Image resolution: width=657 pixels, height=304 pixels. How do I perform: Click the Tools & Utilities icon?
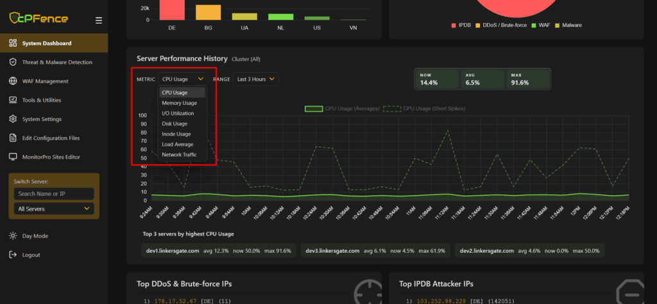pyautogui.click(x=13, y=100)
